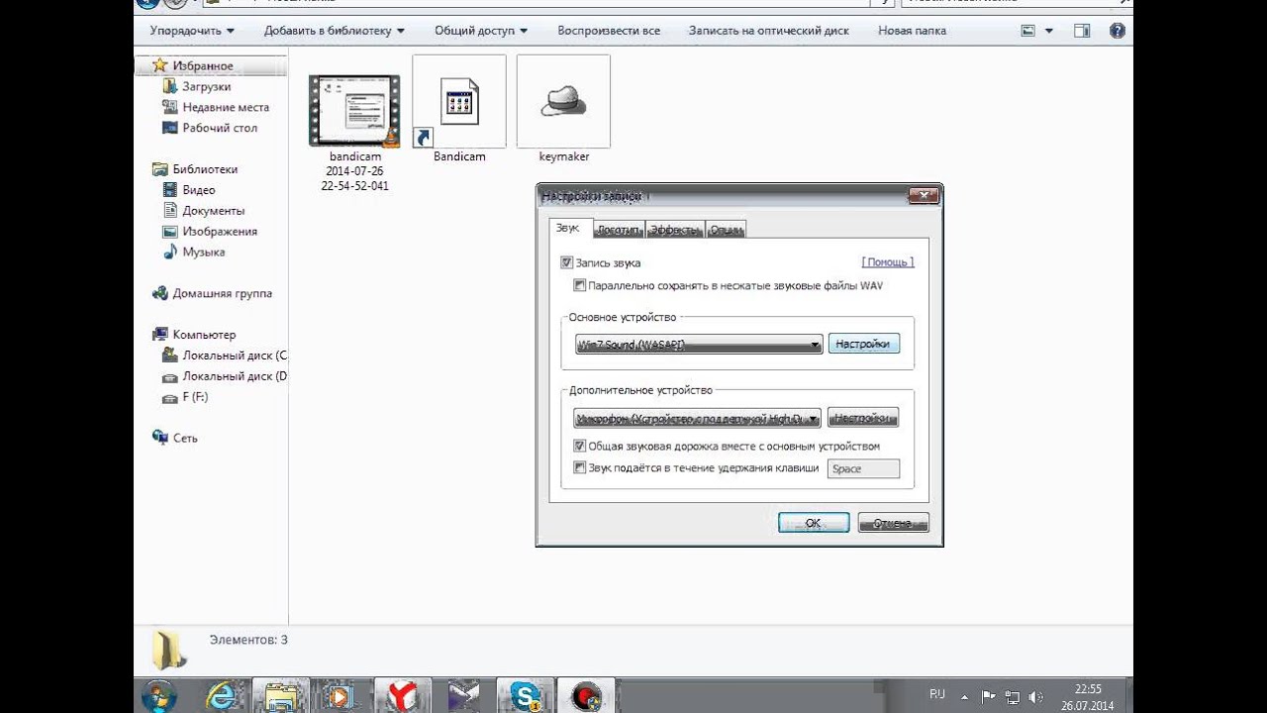The image size is (1267, 713).
Task: Switch to Windows Explorer taskbar icon
Action: tap(281, 696)
